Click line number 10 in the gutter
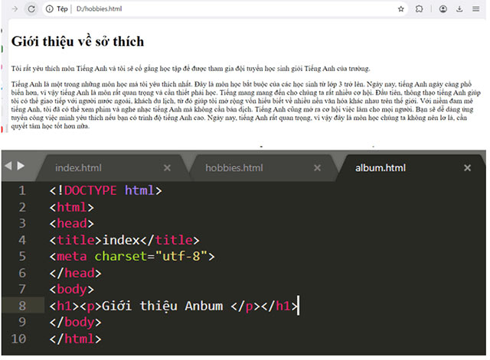The width and height of the screenshot is (490, 360). [x=18, y=339]
